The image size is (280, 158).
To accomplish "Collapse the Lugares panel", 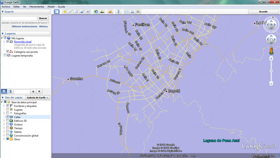I will click(x=2, y=34).
